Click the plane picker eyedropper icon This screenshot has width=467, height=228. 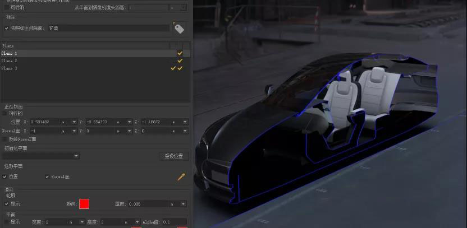coord(181,176)
